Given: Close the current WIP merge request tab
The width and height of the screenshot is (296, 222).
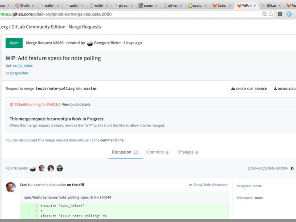Looking at the screenshot, I should [255, 6].
